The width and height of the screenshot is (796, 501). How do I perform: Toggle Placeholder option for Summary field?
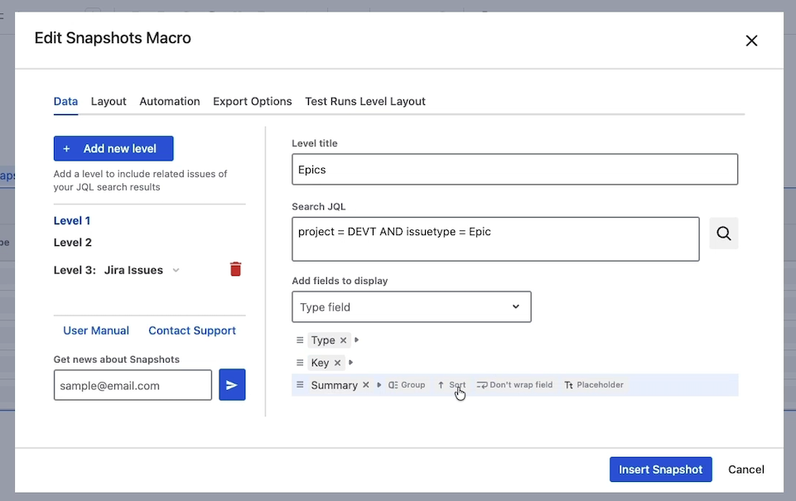(594, 385)
